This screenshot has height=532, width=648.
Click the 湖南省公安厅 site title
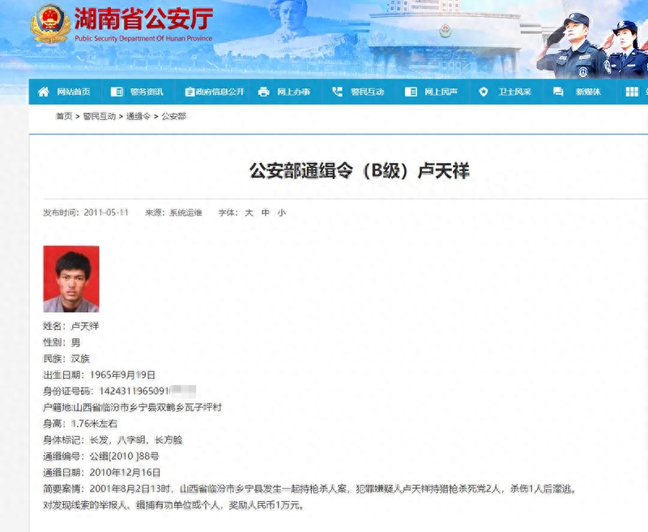coord(143,19)
